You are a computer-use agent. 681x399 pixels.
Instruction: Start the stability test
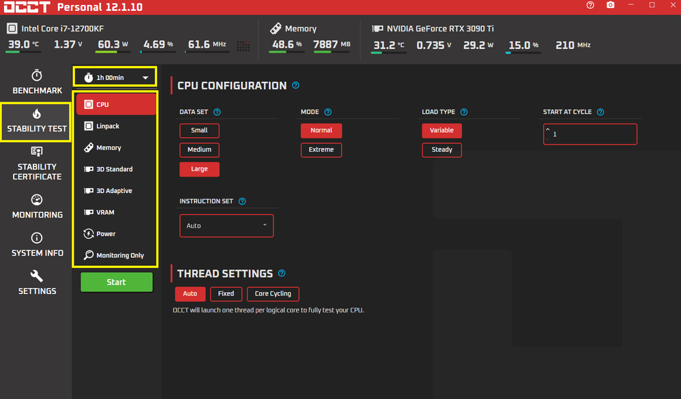coord(117,282)
